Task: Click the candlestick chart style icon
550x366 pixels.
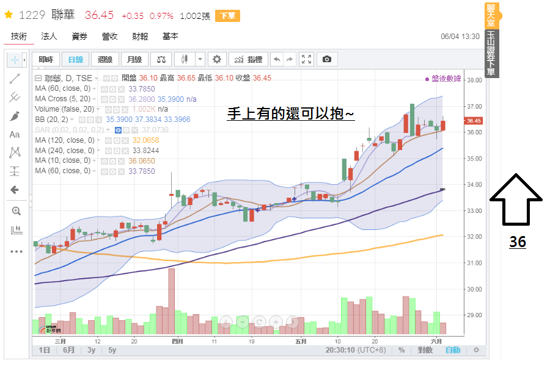Action: tap(185, 59)
